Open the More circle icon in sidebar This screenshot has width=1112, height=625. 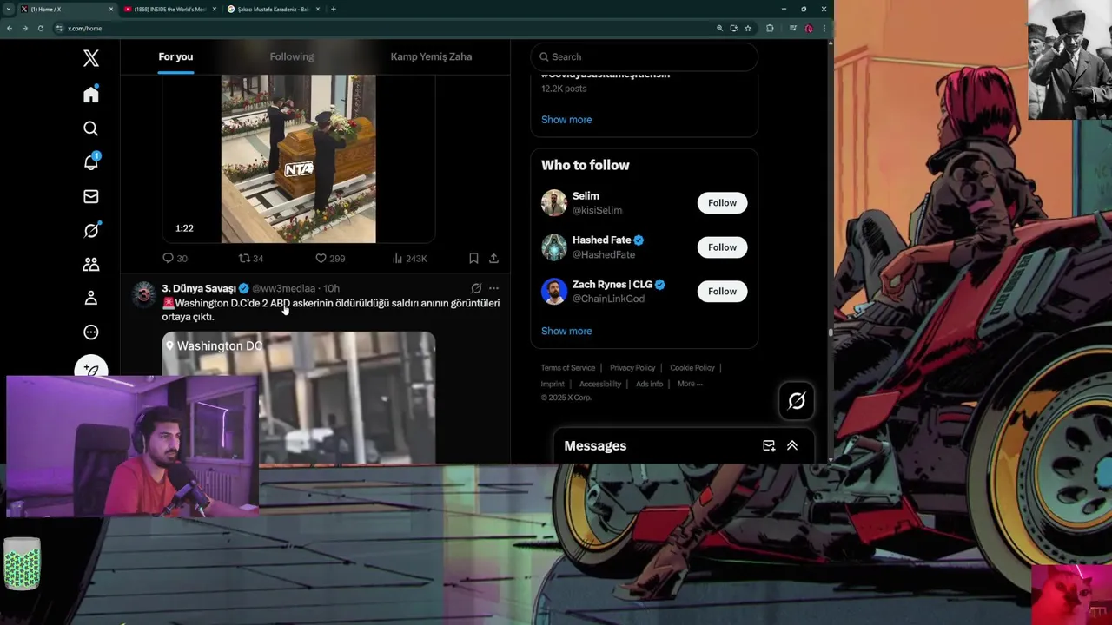[x=91, y=332]
